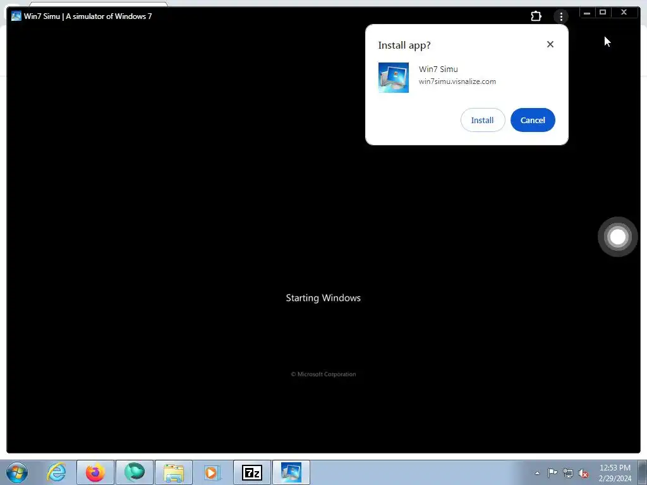Maximize the Win7 Simu window

(x=602, y=13)
